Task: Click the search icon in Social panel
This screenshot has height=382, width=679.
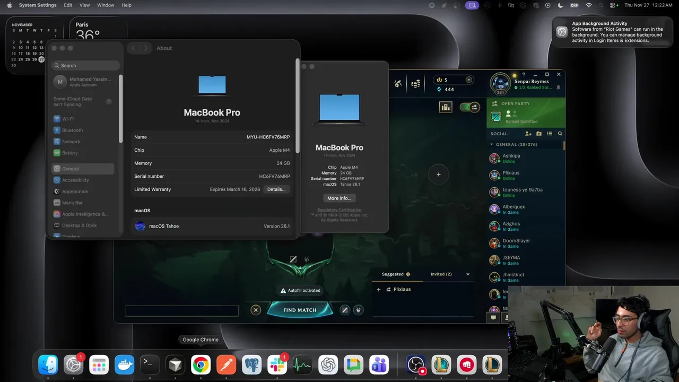Action: coord(560,134)
